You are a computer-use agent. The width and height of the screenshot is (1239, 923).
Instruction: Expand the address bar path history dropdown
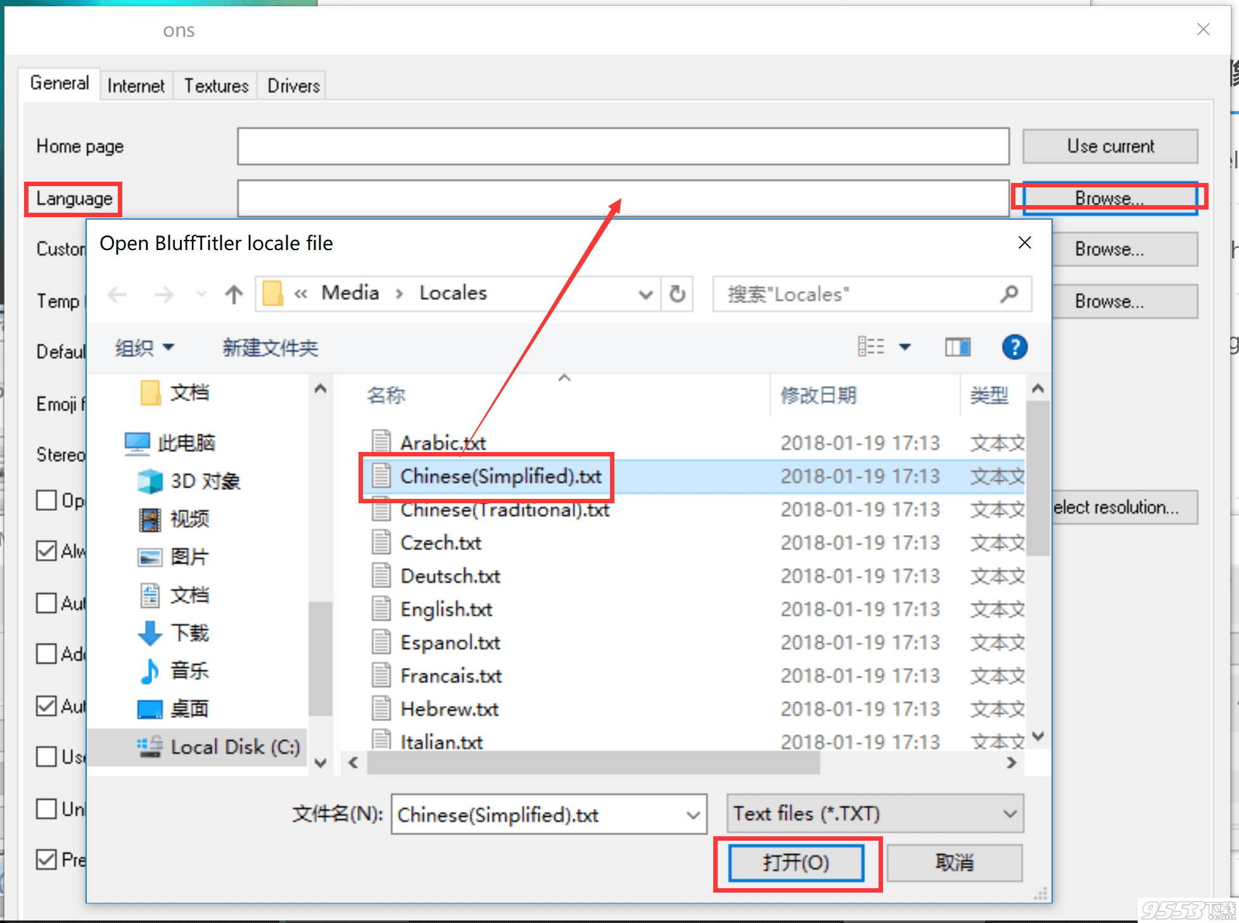[645, 294]
